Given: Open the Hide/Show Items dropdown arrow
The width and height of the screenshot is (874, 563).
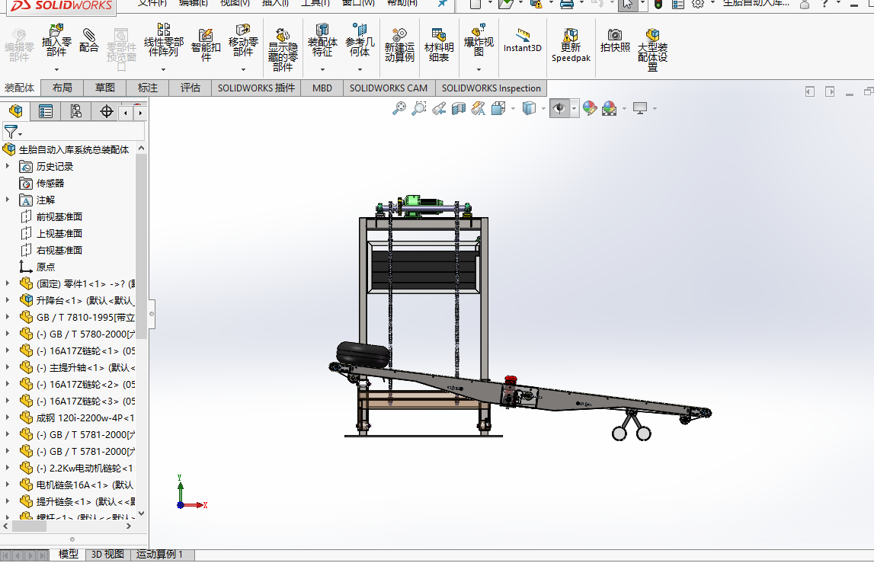Looking at the screenshot, I should (x=574, y=108).
